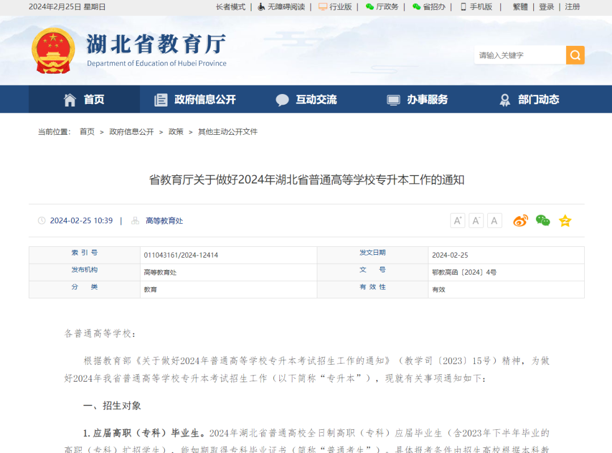The image size is (612, 453).
Task: Increase font size with A+ button
Action: pyautogui.click(x=457, y=220)
